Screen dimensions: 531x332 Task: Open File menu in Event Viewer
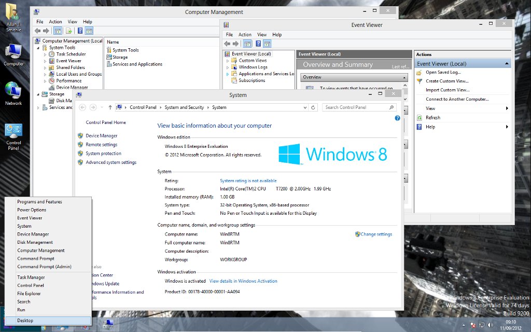pyautogui.click(x=229, y=35)
